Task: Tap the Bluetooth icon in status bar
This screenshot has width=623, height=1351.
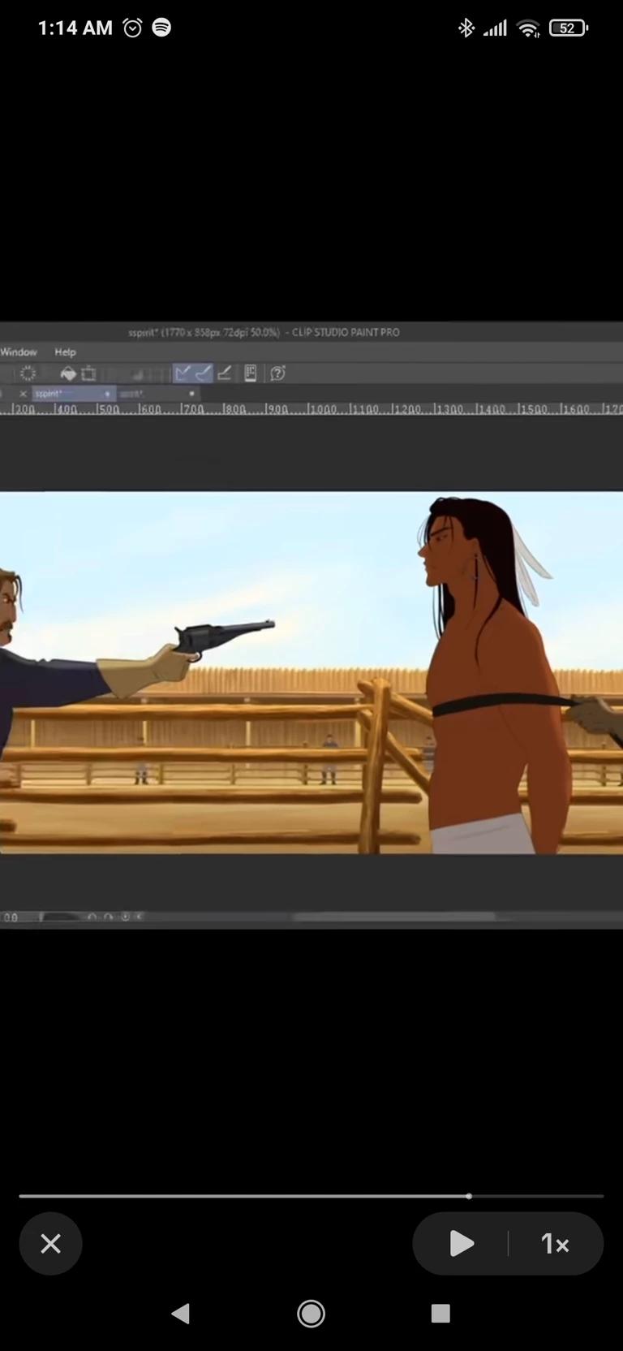Action: tap(466, 28)
